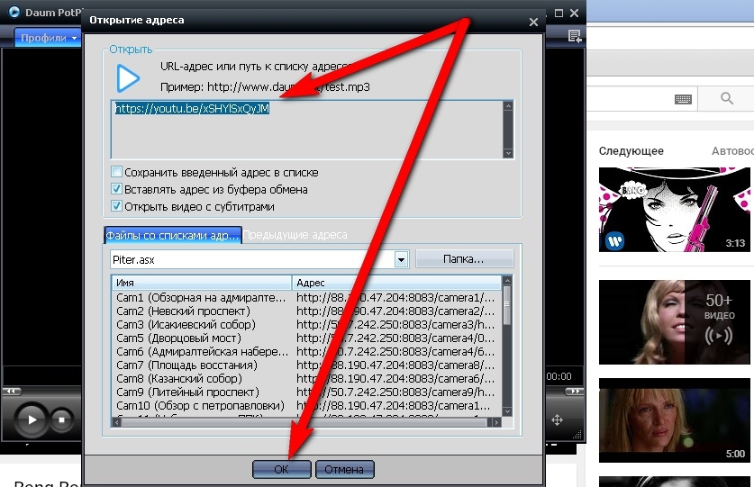Select Cam10 (Обзор с петропавловки) row
Viewport: 754px width, 487px height.
pos(306,405)
